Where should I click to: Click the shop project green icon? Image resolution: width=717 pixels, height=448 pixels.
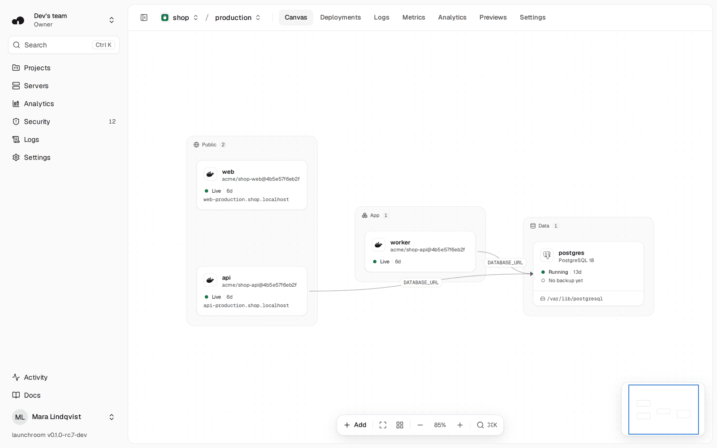[165, 17]
